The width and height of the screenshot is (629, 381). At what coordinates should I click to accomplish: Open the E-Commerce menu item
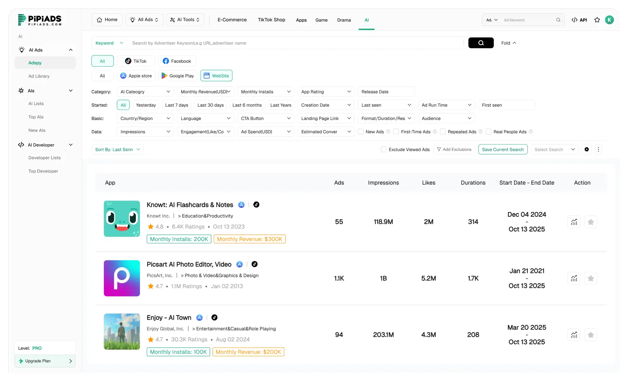click(x=232, y=20)
